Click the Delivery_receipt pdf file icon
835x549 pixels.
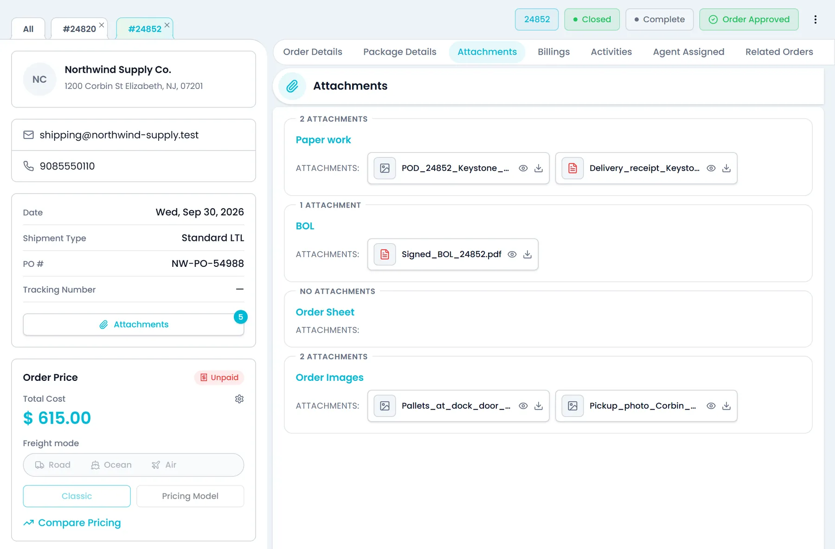(x=573, y=168)
